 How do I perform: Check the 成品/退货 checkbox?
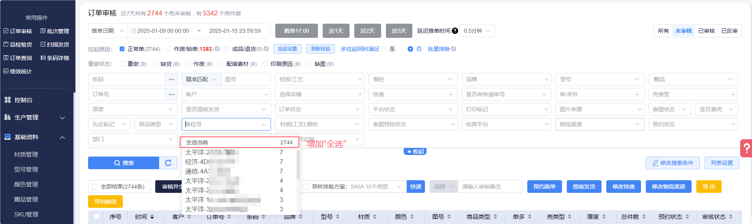coord(227,49)
